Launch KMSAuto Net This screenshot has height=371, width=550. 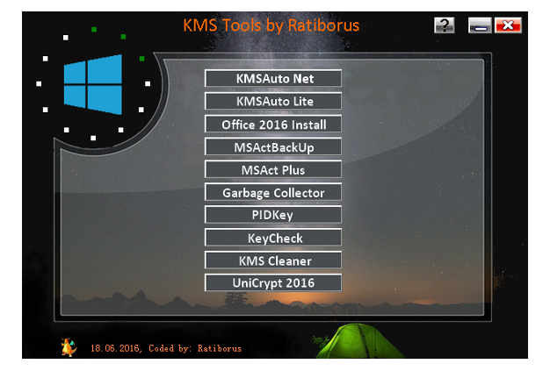point(273,79)
